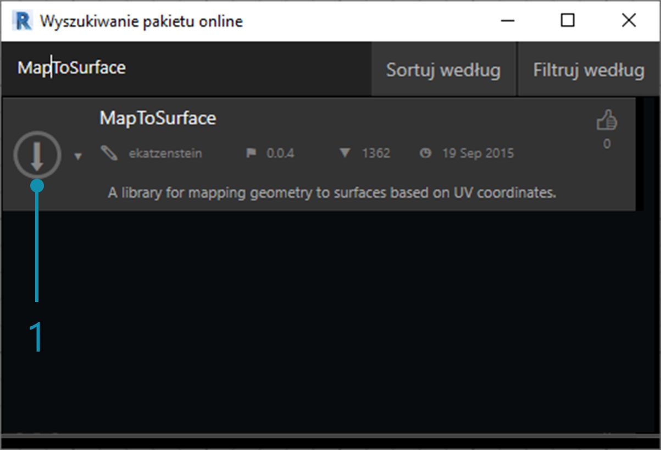Open the Filtruj według filter menu

coord(589,70)
